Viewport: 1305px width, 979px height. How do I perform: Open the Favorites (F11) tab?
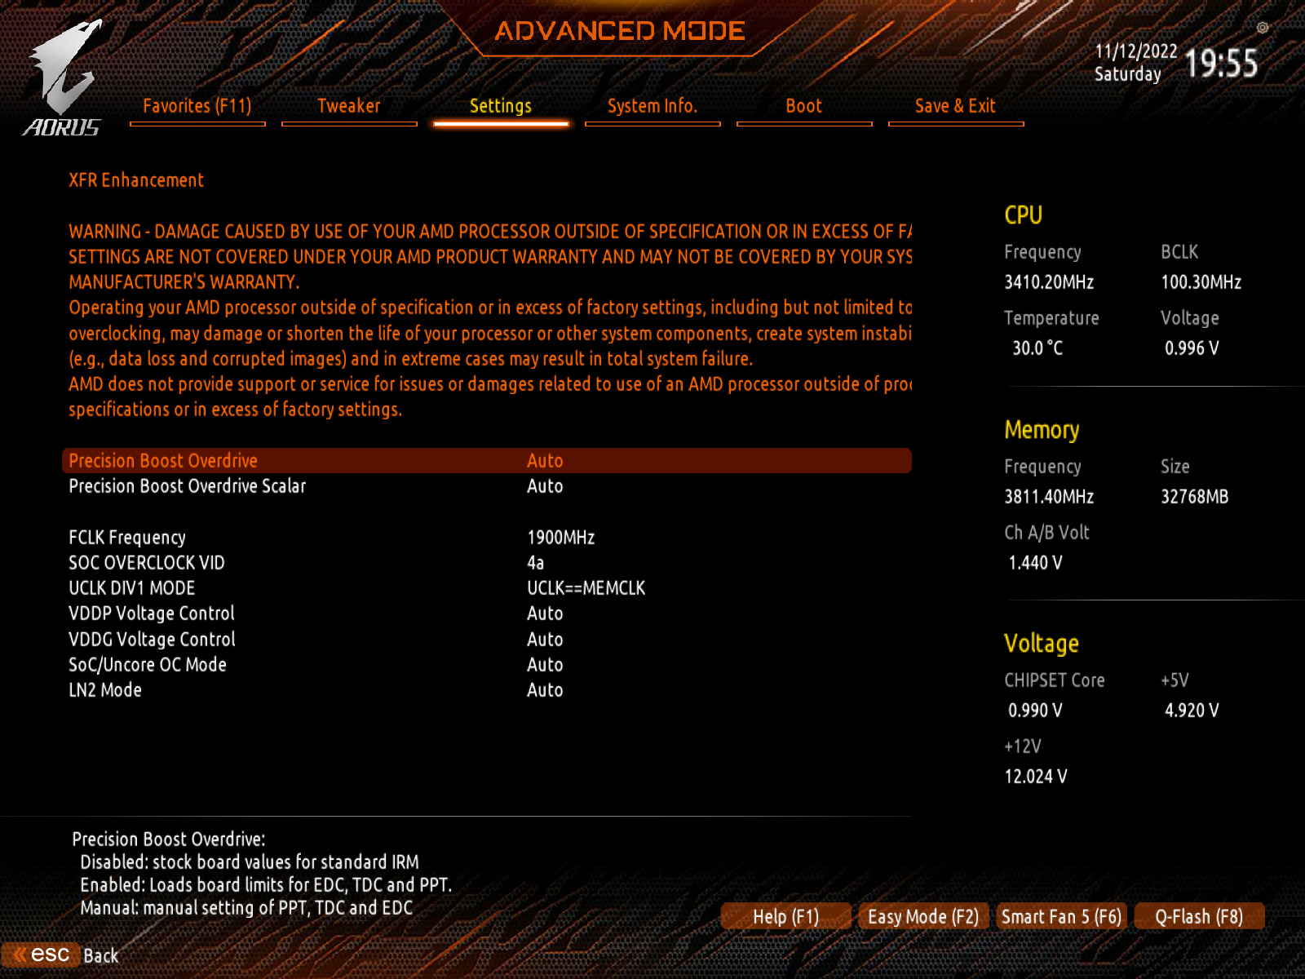tap(197, 107)
